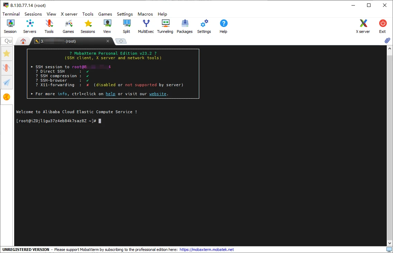
Task: Open the sidebar Tools knife icon
Action: tap(7, 68)
